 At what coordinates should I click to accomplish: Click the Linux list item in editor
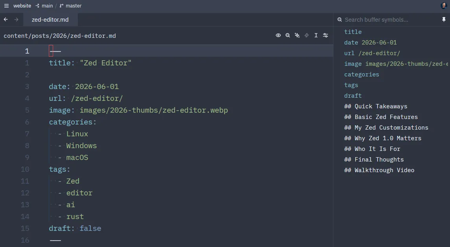tap(77, 134)
